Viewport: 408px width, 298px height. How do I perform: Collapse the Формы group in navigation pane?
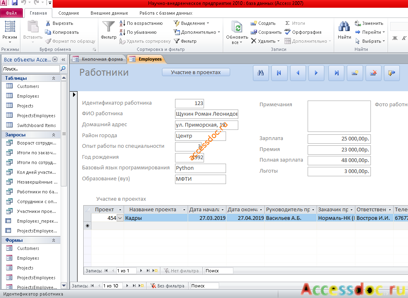(53, 240)
